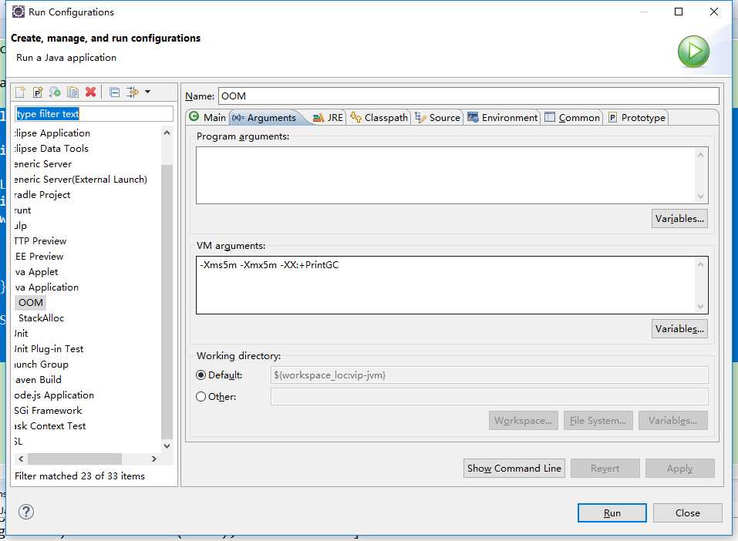Select the Prototype tab

click(637, 118)
